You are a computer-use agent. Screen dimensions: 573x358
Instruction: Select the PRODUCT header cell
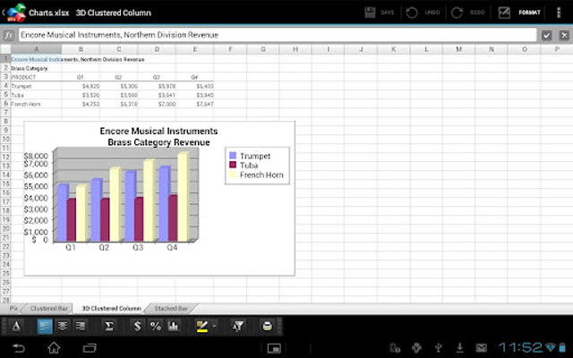(x=36, y=77)
